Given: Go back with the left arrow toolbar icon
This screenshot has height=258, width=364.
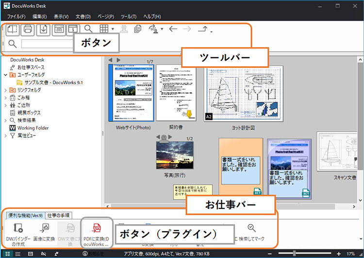Looking at the screenshot, I should [x=173, y=29].
